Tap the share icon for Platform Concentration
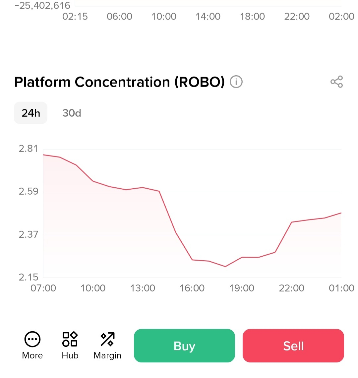 [x=336, y=82]
